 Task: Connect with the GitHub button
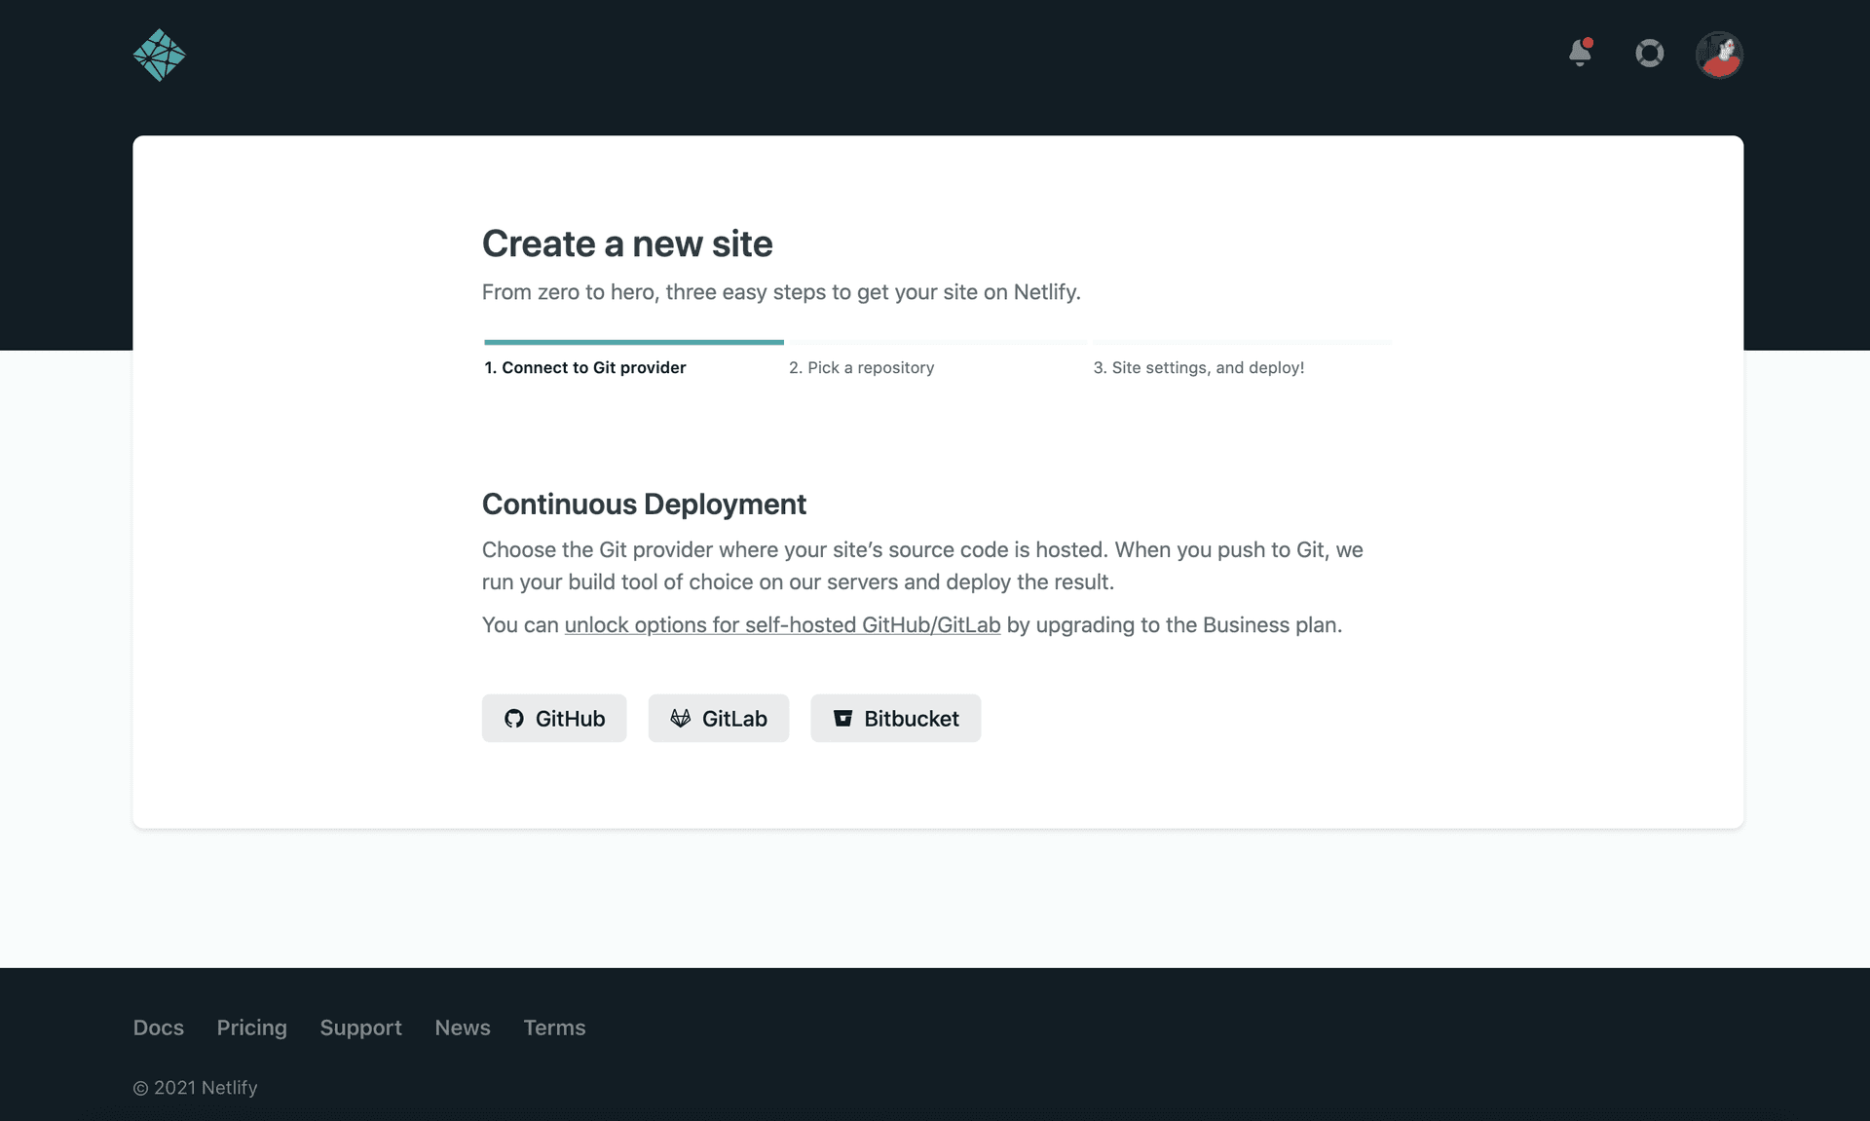(x=554, y=718)
